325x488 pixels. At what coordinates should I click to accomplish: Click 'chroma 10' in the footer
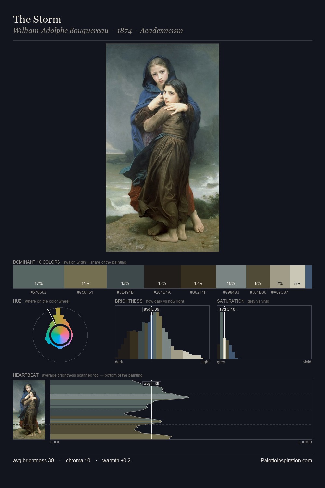[78, 461]
